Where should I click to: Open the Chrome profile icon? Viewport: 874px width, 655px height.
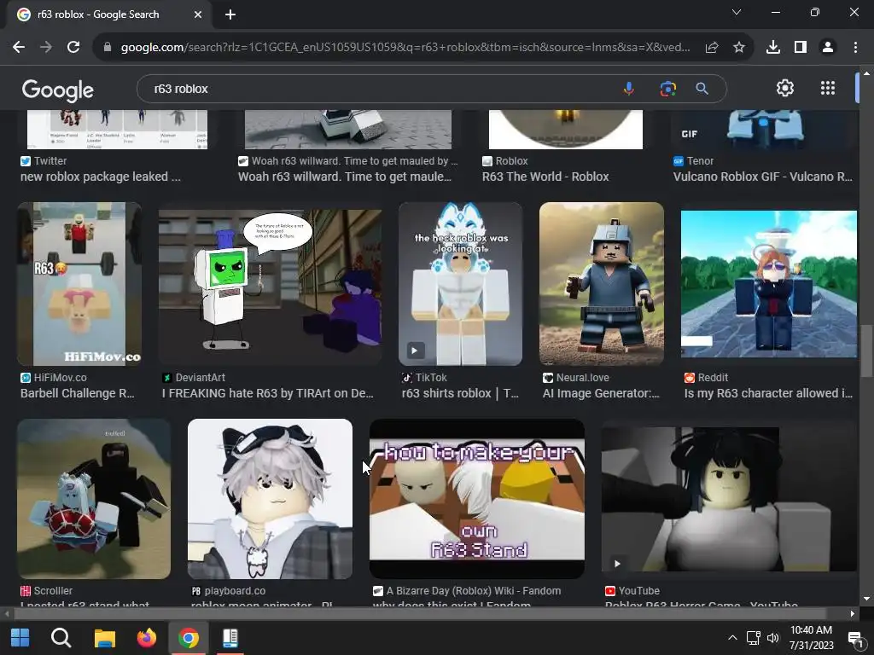(828, 48)
